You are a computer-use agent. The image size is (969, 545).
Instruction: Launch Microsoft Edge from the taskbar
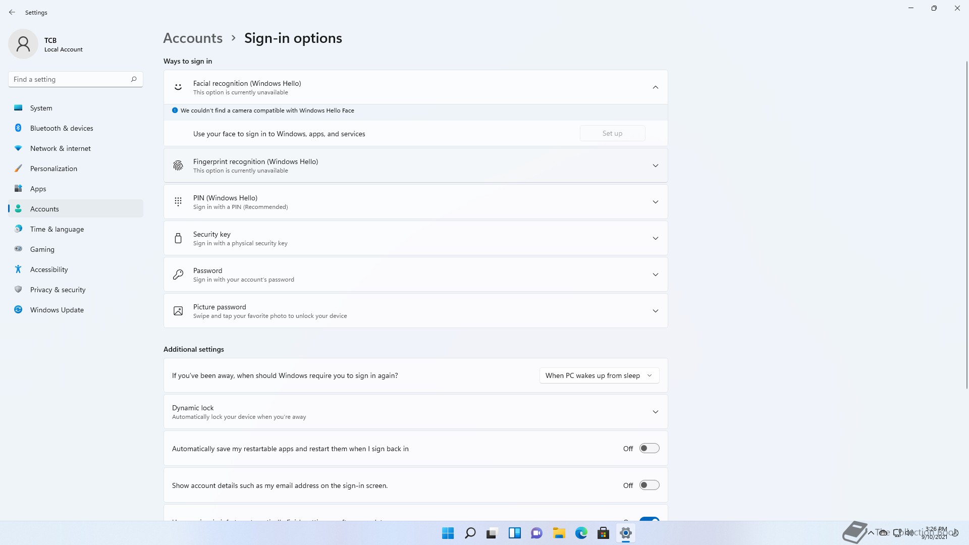(x=581, y=533)
